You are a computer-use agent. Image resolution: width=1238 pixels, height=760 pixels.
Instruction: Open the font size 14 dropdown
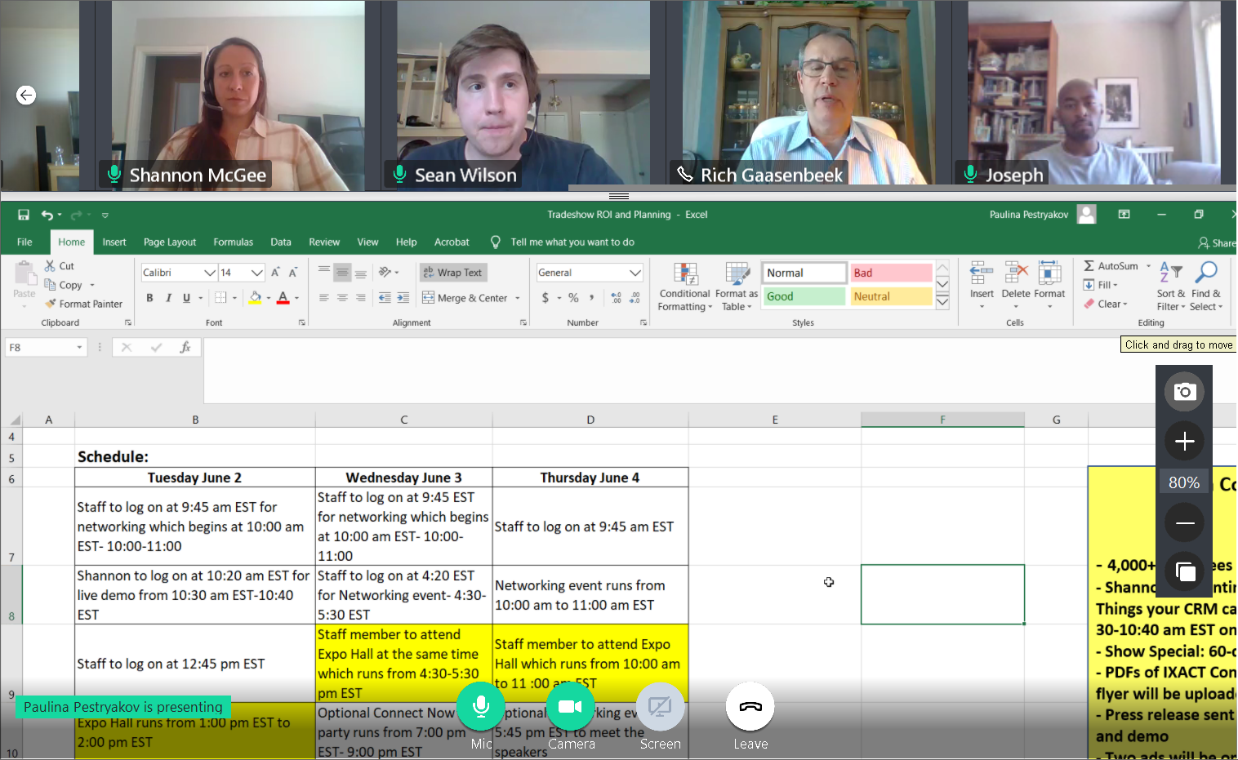click(257, 273)
